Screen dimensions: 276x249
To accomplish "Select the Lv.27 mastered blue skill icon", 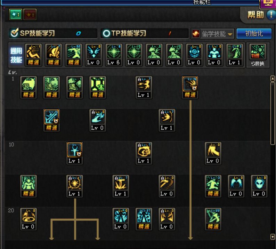I will (144, 216).
